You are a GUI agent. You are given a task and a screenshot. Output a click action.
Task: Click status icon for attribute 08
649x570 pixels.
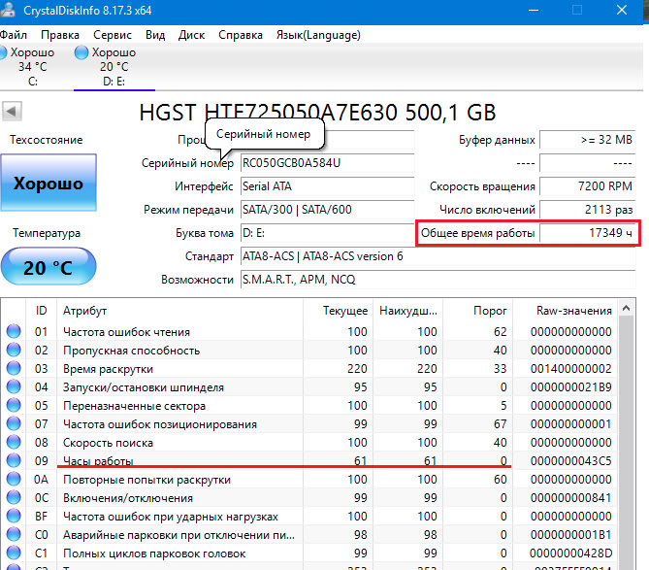point(14,442)
